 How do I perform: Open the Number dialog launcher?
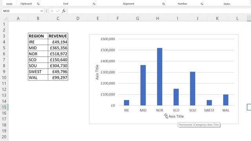coord(202,4)
